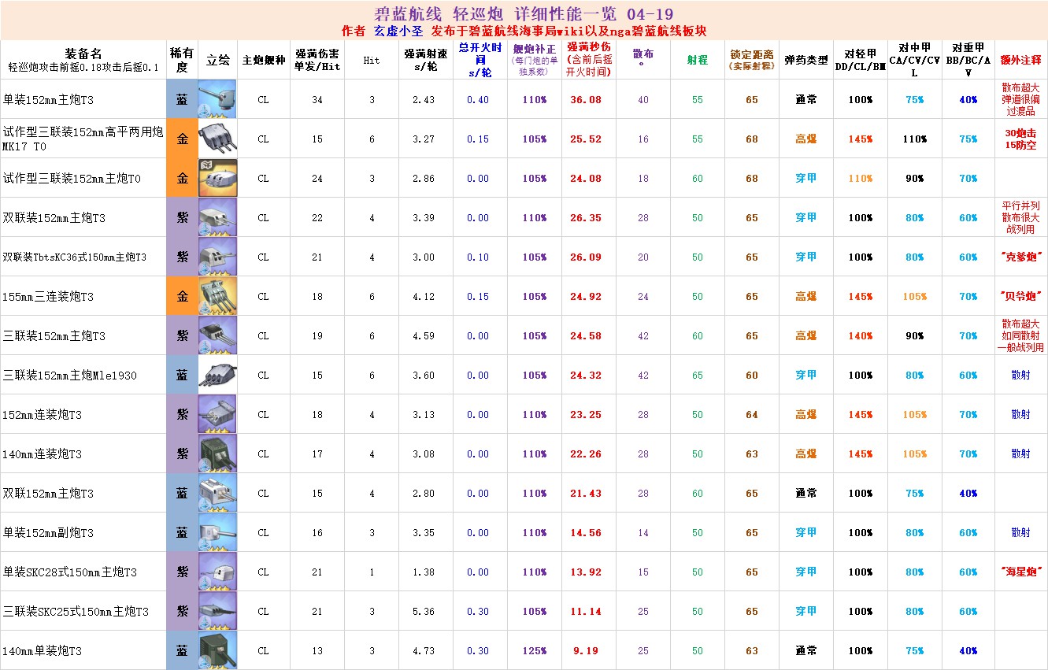1048x670 pixels.
Task: Select the name cell 三联装152mm主炮Mle1930
Action: pyautogui.click(x=83, y=375)
